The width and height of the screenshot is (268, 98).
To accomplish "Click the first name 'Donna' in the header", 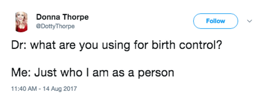I will point(48,17).
